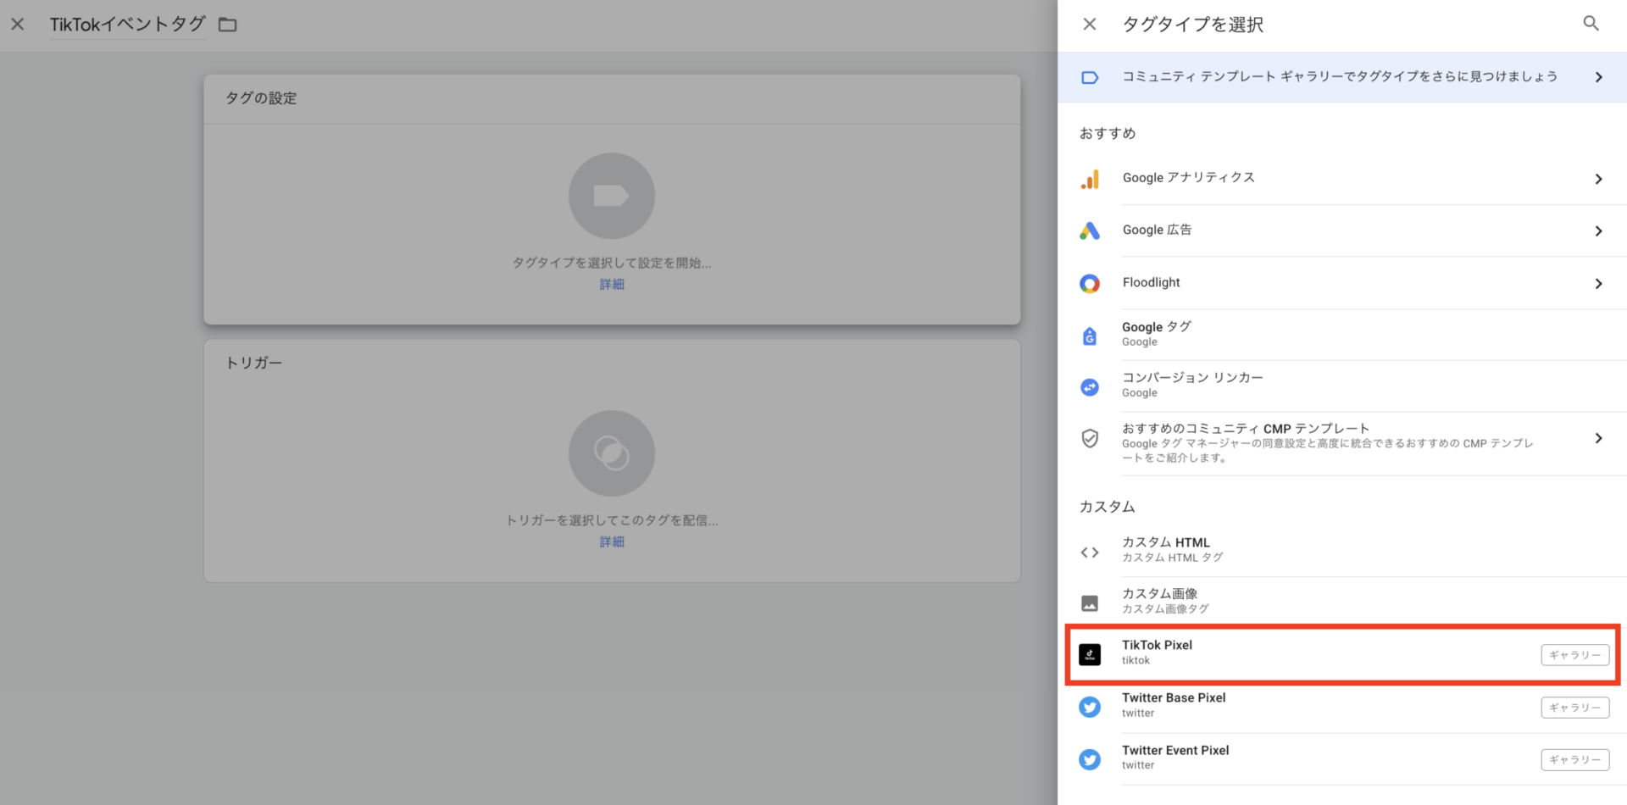Click the tag configuration placeholder icon

(x=612, y=196)
